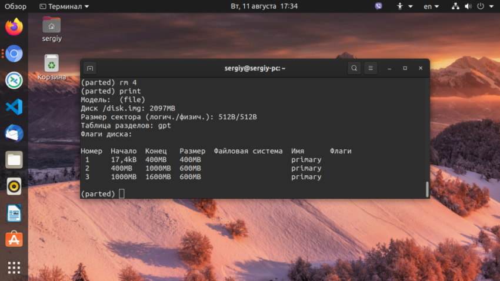Open the Terminal search magnifier

tap(354, 68)
